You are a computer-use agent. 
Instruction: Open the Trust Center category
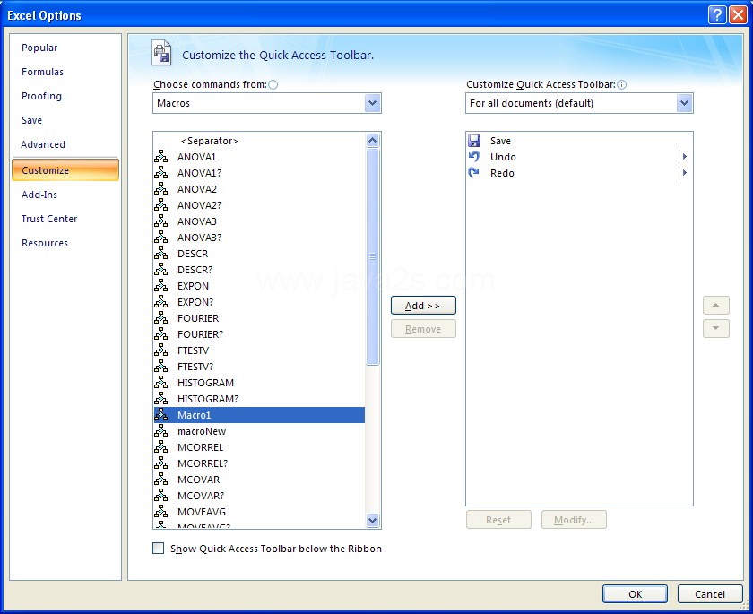(x=49, y=219)
